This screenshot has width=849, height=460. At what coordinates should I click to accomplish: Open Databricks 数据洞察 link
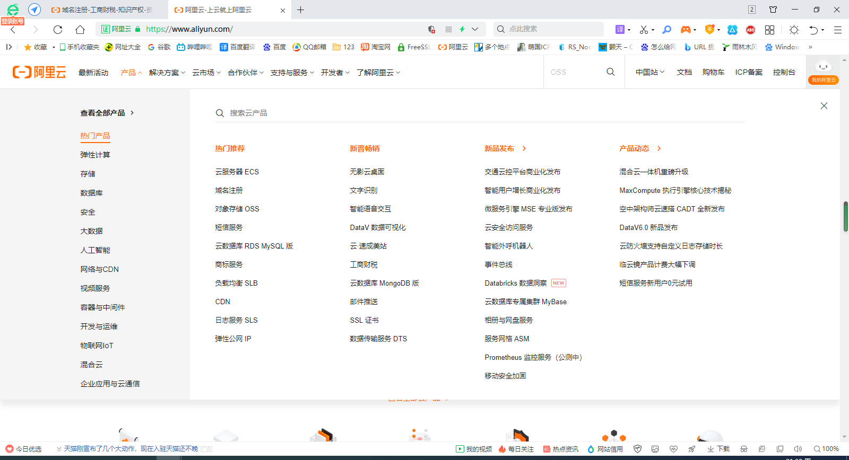pyautogui.click(x=516, y=283)
